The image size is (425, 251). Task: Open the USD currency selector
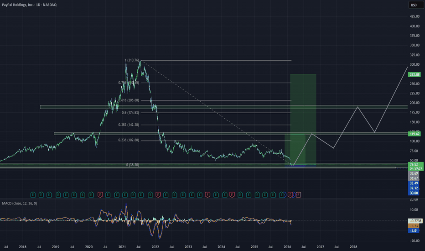[415, 5]
